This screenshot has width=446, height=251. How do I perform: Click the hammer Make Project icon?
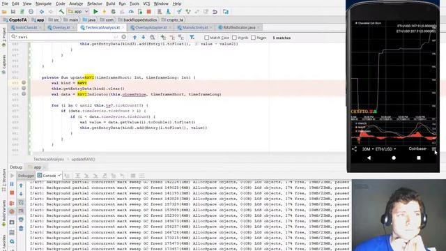coord(61,12)
